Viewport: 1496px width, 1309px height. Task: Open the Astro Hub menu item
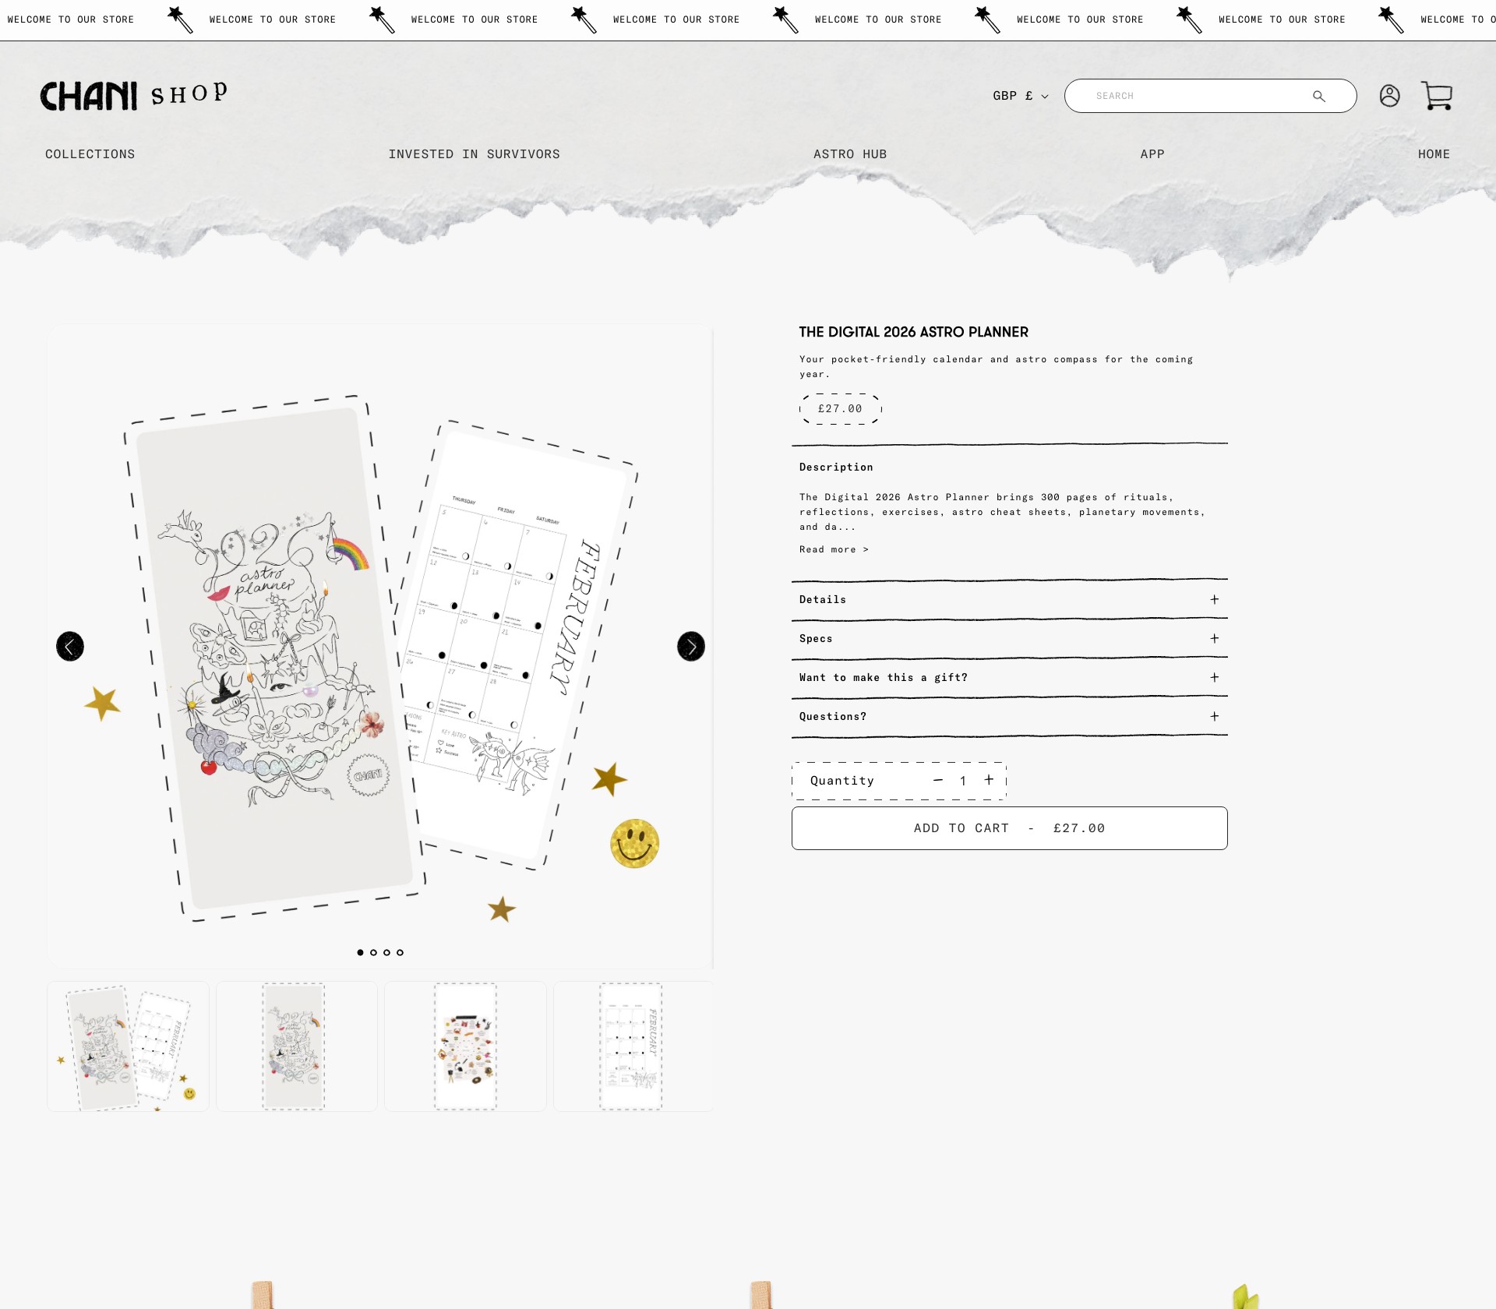coord(850,154)
